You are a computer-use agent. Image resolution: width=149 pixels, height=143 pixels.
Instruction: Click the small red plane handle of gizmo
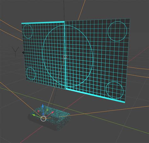pos(38,111)
